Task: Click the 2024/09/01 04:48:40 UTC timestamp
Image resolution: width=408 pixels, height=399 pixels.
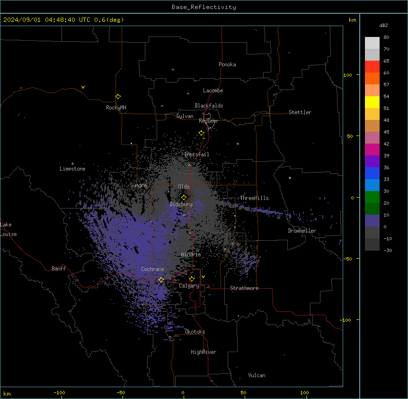Action: (x=47, y=20)
